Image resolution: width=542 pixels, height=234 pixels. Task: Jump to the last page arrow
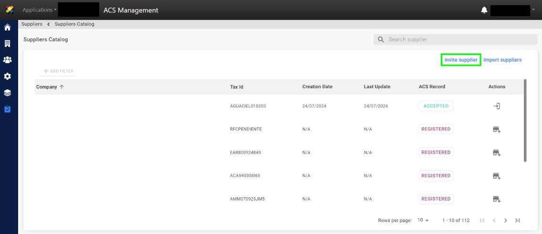[x=518, y=220]
